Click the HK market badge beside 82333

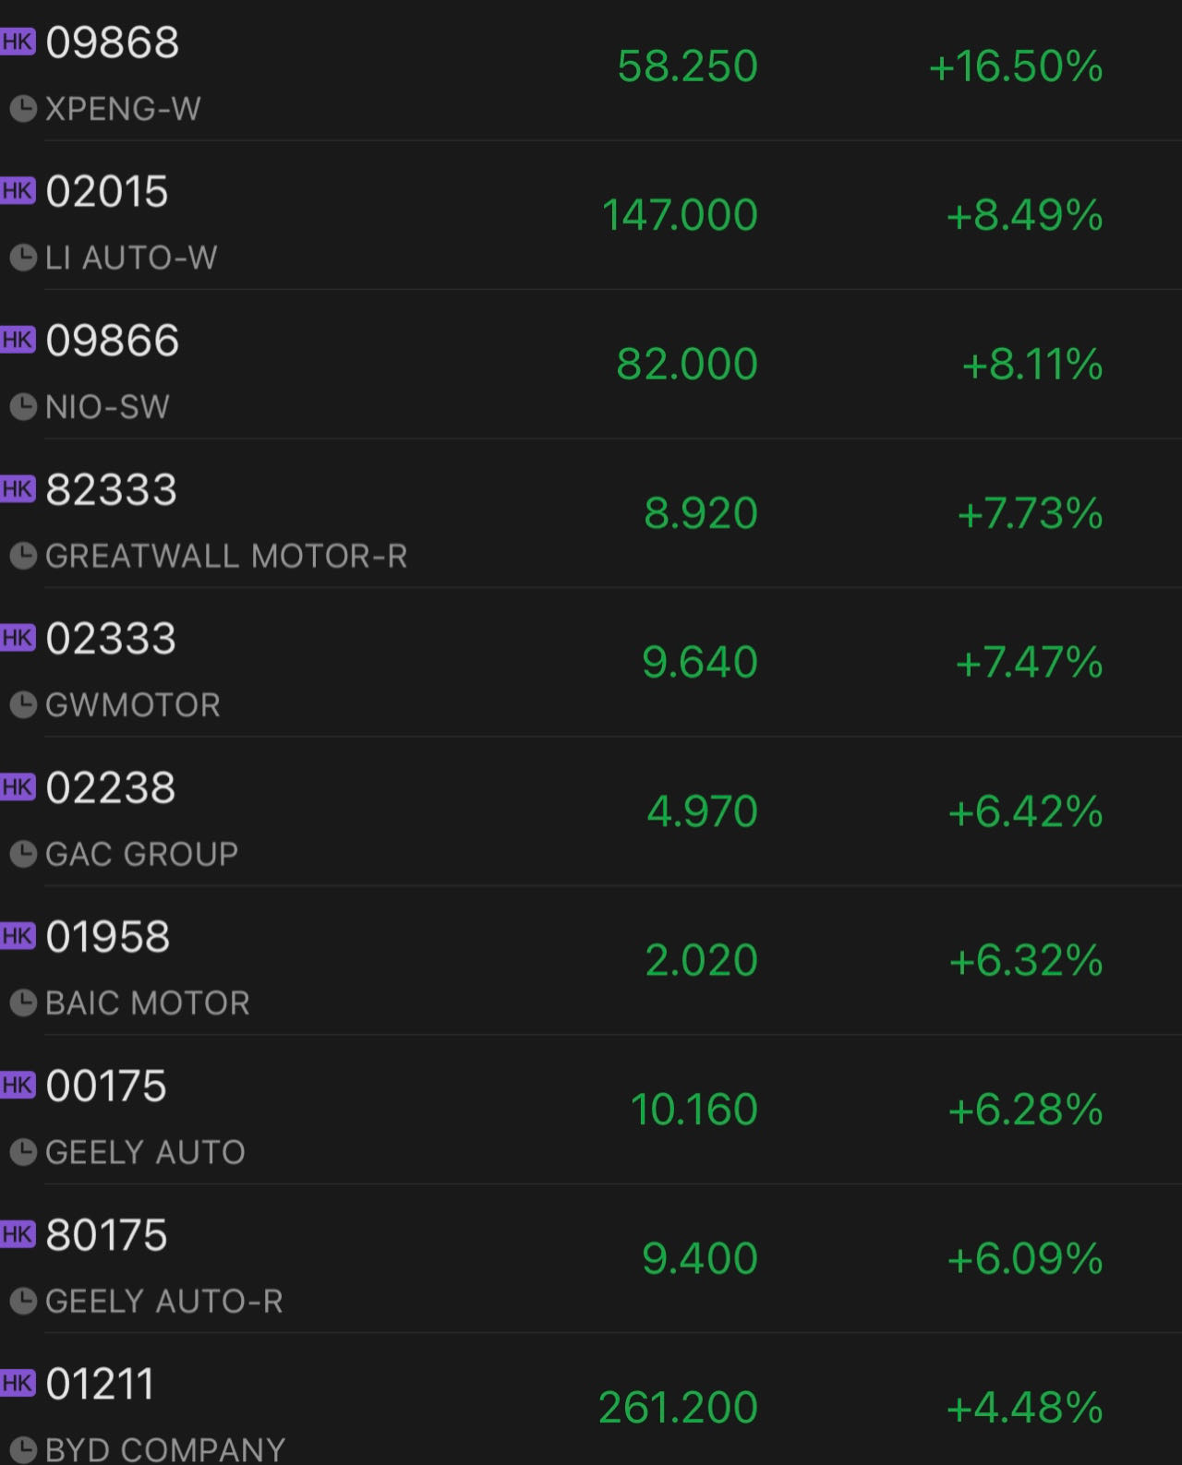click(x=17, y=488)
